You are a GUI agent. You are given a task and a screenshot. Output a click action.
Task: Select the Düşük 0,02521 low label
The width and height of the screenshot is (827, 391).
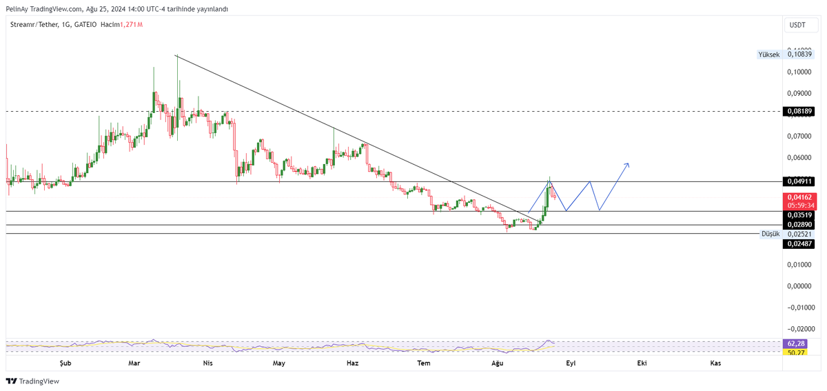787,234
